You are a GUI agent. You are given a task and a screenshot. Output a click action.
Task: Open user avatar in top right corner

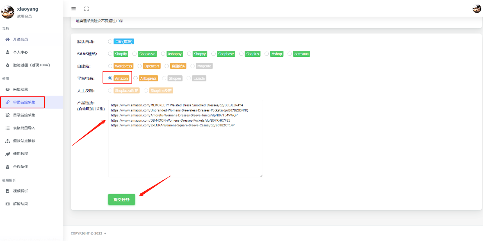[x=477, y=9]
